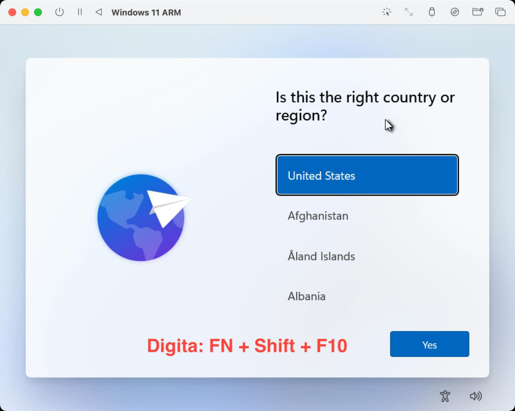Pause the virtual machine
Screen dimensions: 515x411
(80, 12)
